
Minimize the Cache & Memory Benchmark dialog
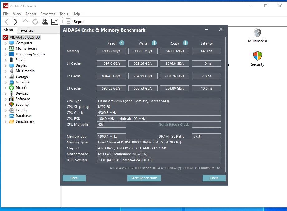(x=207, y=29)
